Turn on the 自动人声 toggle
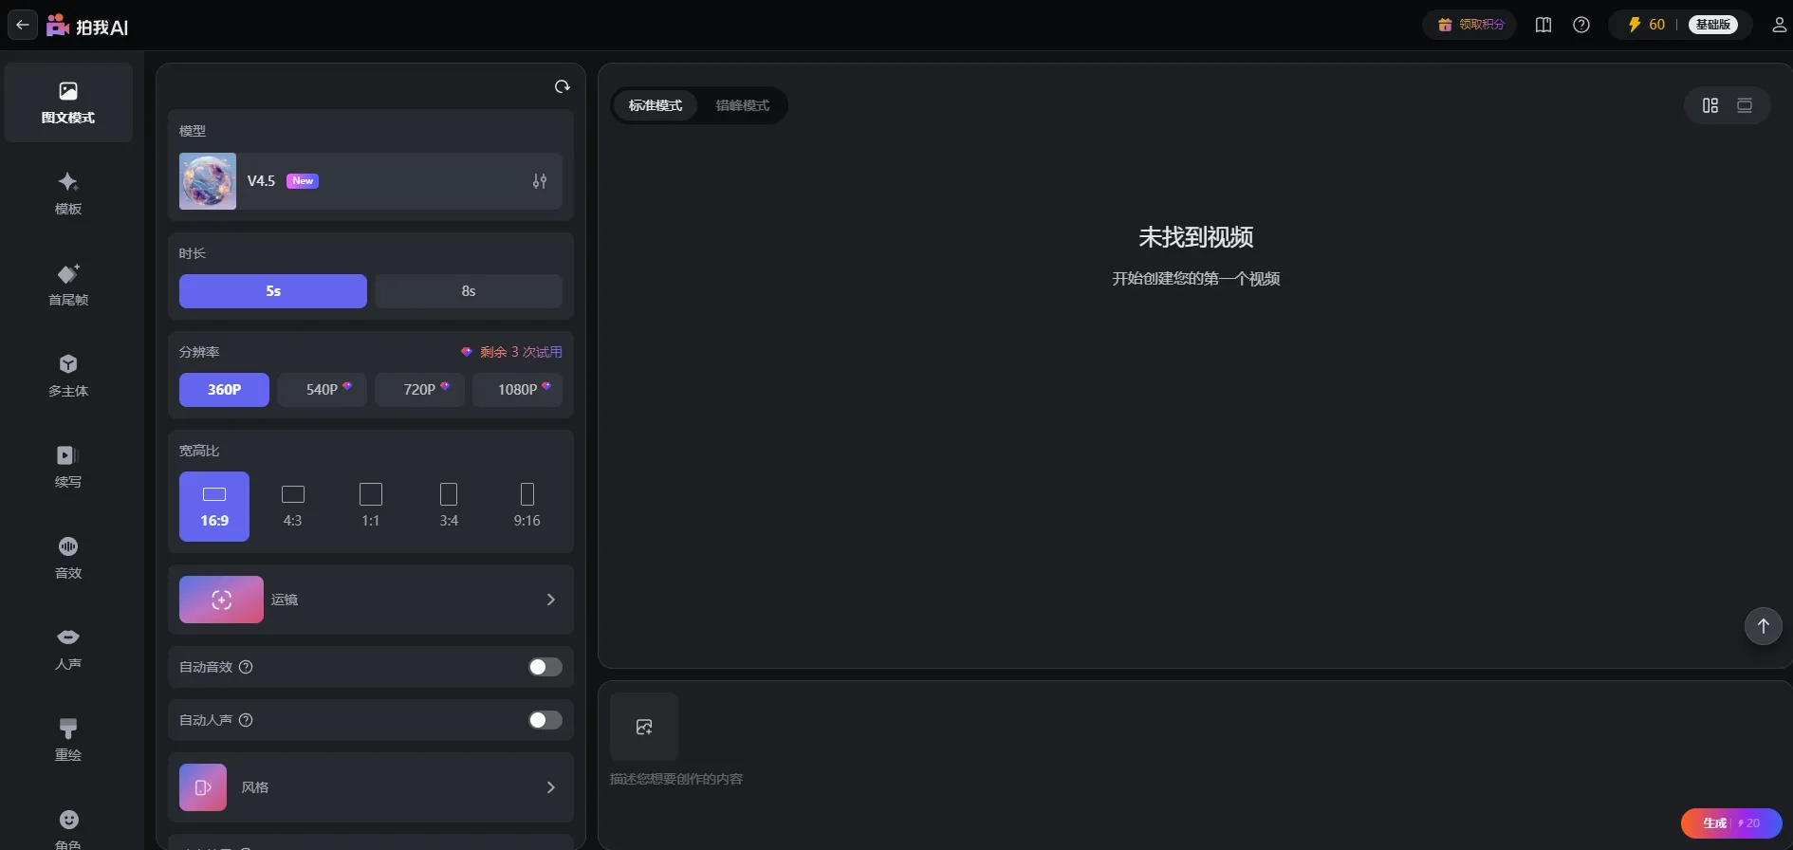1793x850 pixels. pos(545,720)
